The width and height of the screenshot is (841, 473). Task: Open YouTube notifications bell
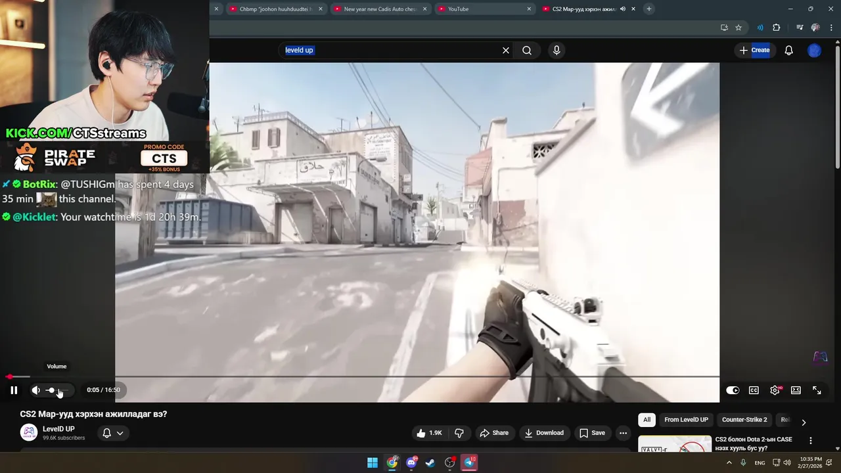point(789,50)
